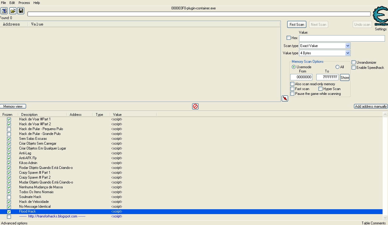Select the Criar Objetos Em Qualquer Lugar row
The width and height of the screenshot is (388, 225).
click(191, 148)
